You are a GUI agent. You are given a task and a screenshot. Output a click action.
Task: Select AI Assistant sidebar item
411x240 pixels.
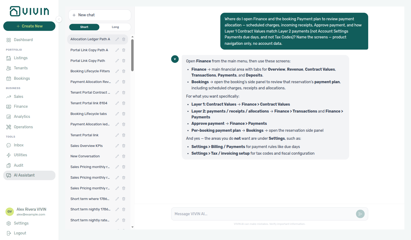point(29,175)
